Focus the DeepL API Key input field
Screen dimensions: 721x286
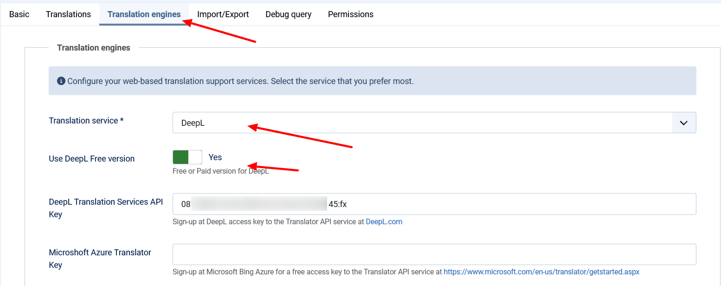[x=434, y=204]
